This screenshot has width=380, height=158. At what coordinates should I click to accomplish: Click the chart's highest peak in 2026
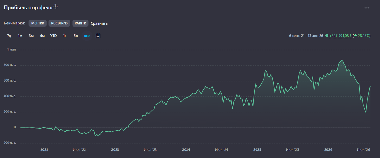click(x=341, y=60)
